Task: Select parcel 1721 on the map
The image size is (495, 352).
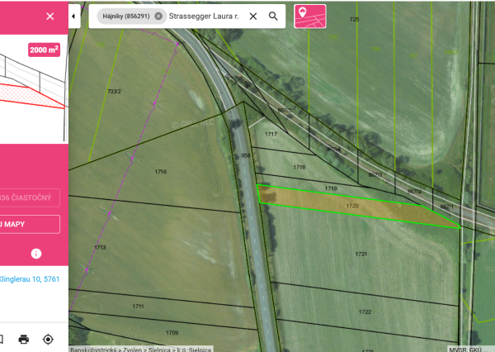Action: pyautogui.click(x=361, y=254)
